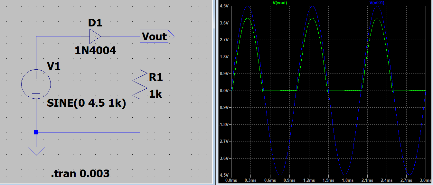Screen dimensions: 433x185
Task: Select the R1 resistor symbol
Action: pyautogui.click(x=140, y=83)
